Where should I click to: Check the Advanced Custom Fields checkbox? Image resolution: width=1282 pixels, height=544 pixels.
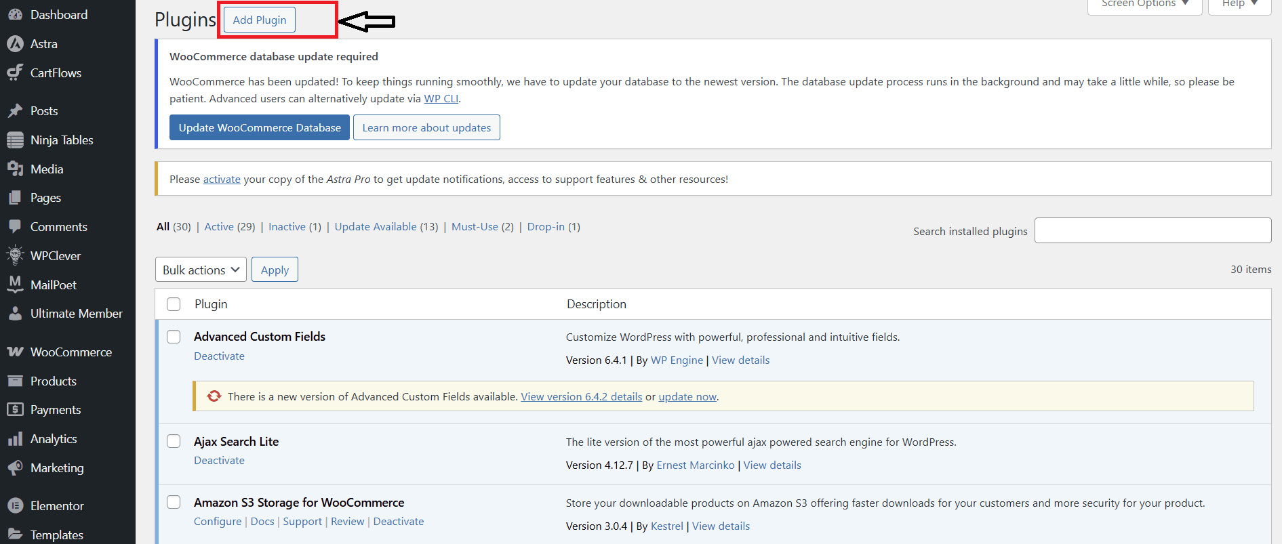pos(174,337)
